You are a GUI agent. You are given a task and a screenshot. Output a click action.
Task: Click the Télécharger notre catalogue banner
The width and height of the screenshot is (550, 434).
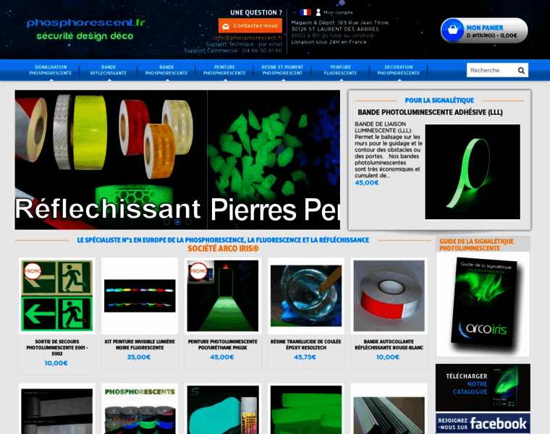[x=483, y=388]
